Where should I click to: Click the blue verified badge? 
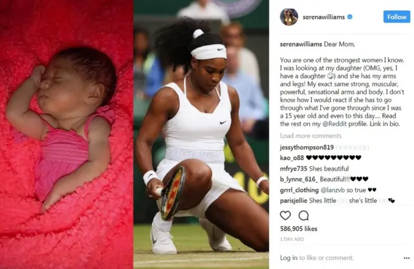[350, 17]
